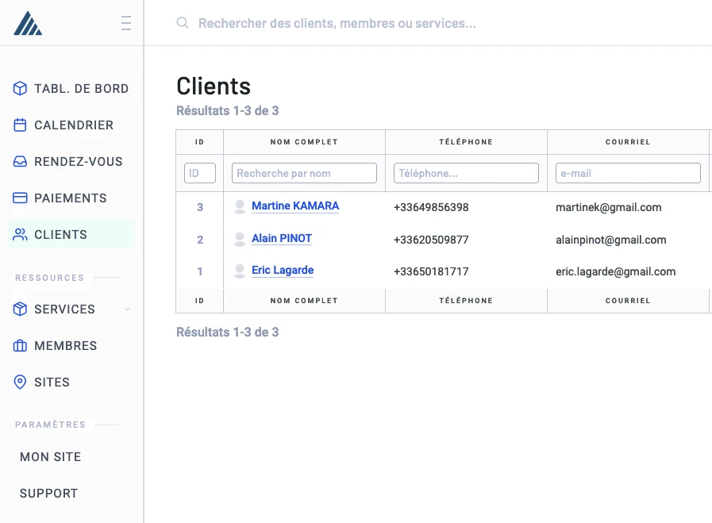
Task: Open the Clients section in sidebar
Action: click(60, 235)
